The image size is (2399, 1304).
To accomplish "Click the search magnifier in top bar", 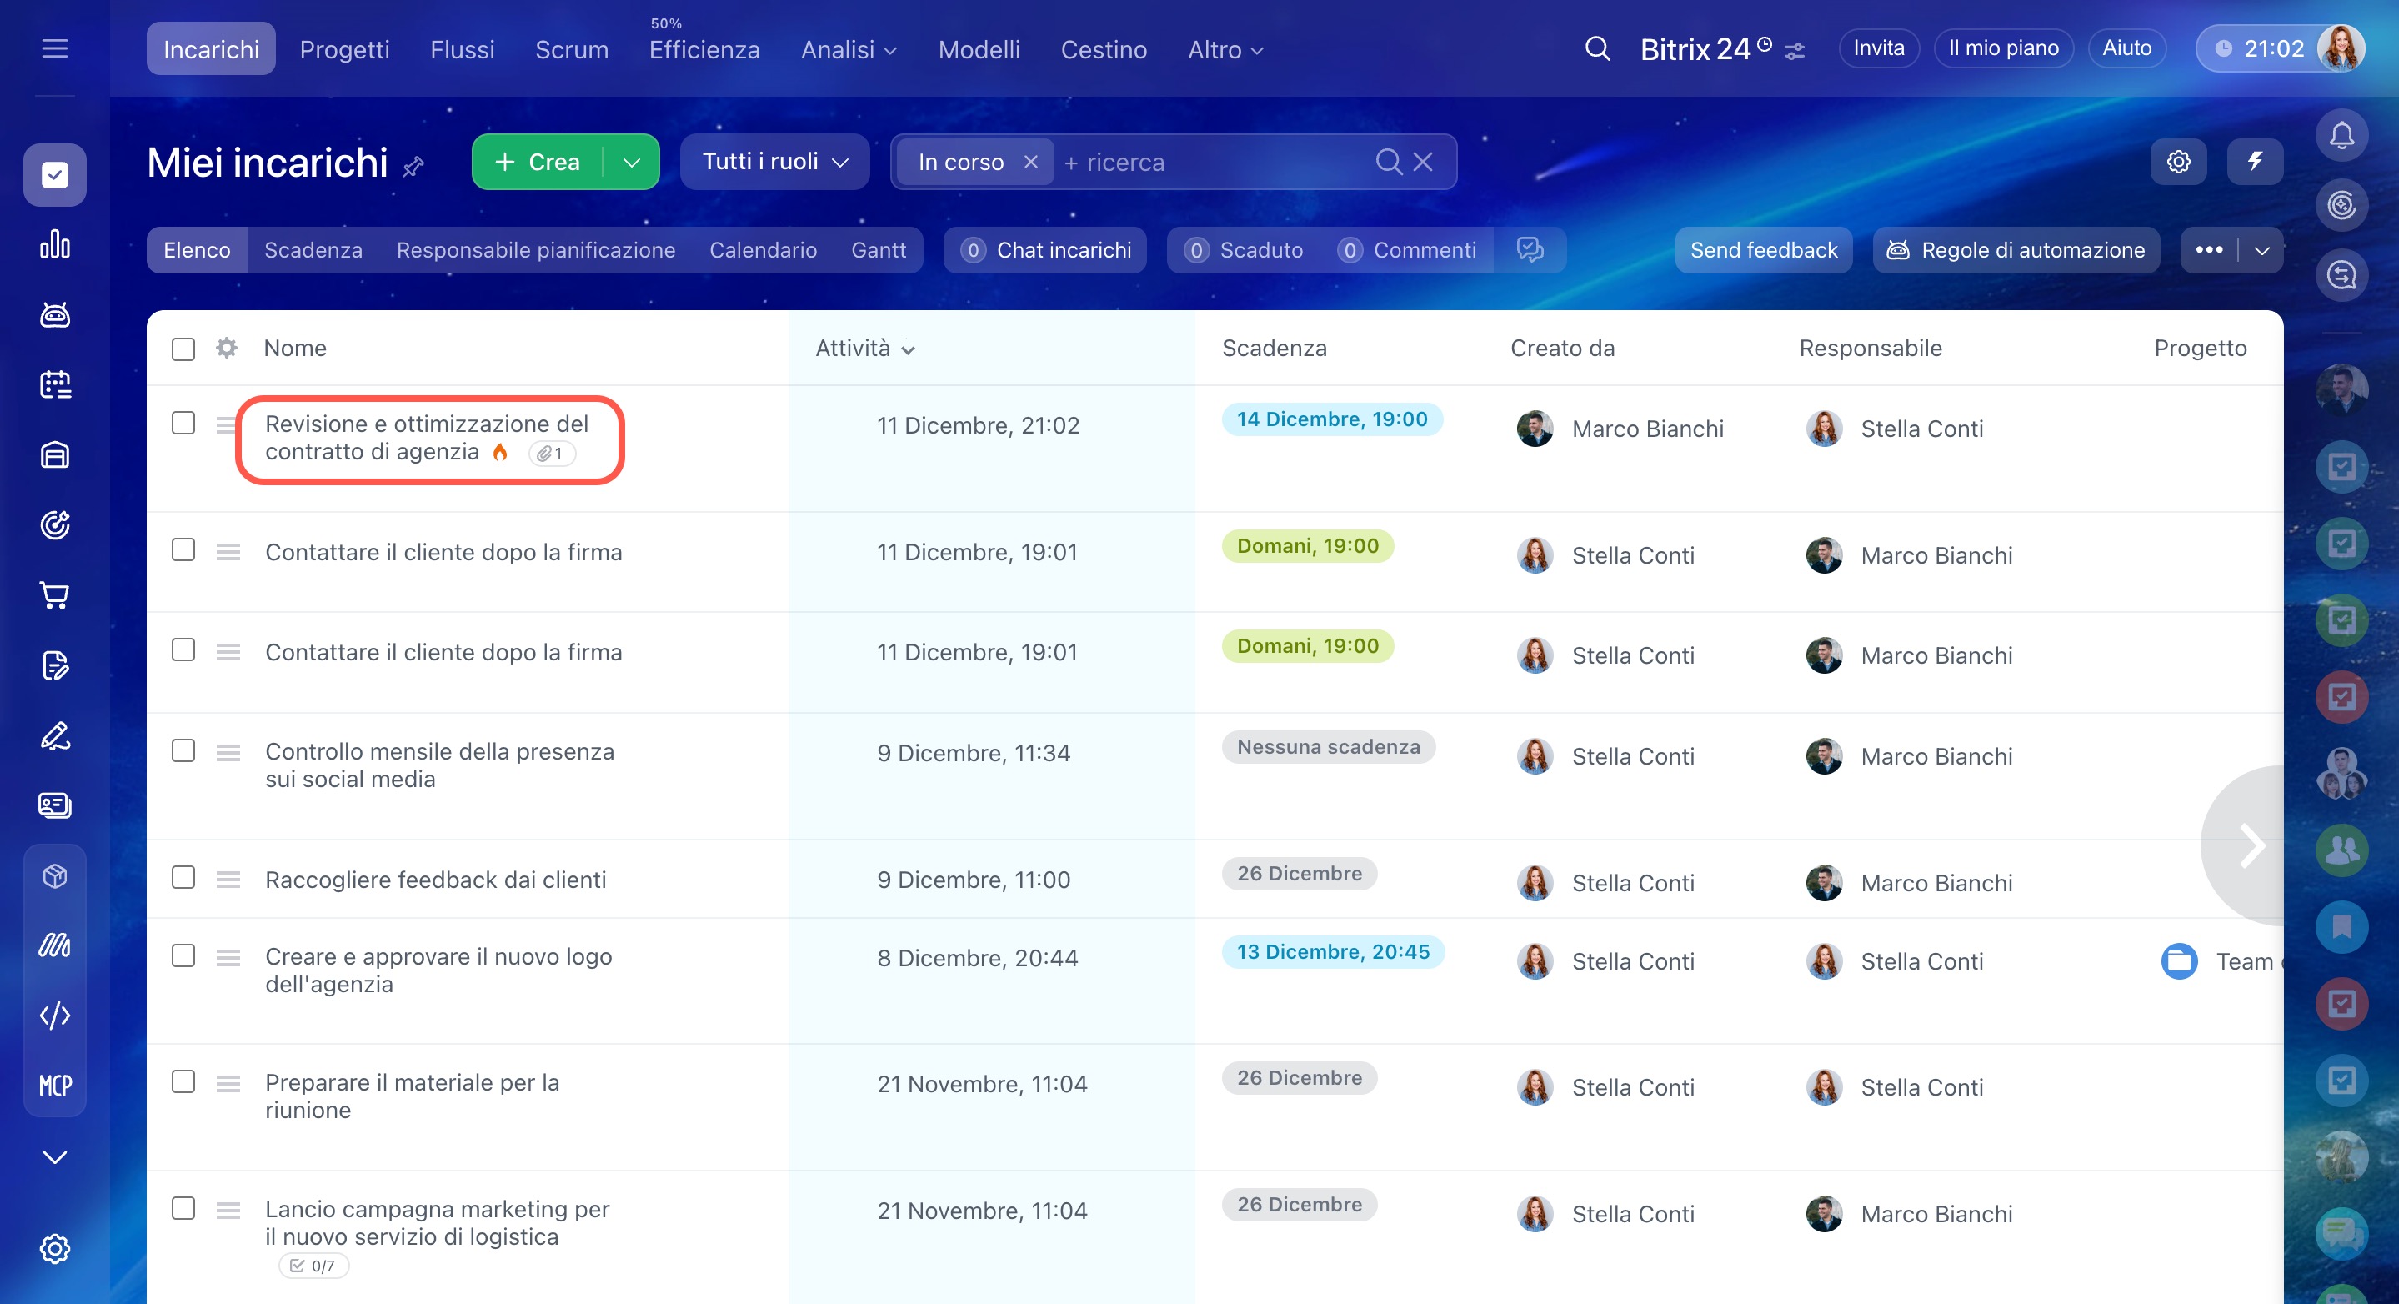I will [x=1596, y=48].
